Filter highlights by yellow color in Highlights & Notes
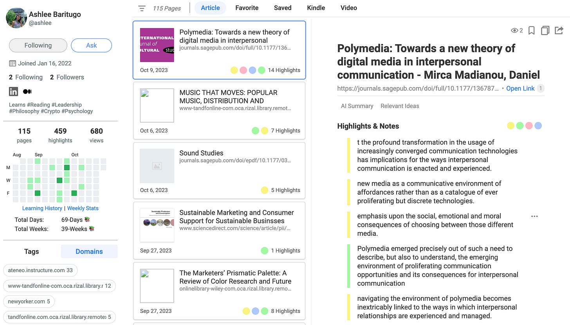570x325 pixels. click(x=510, y=126)
